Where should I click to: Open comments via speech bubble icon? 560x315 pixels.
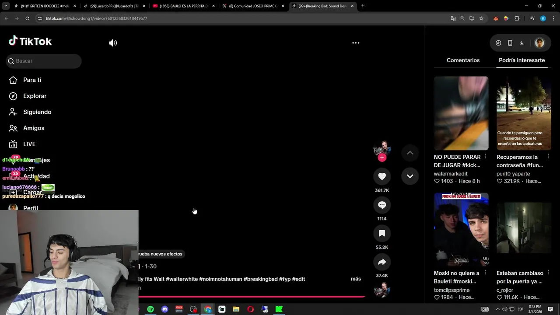(382, 205)
